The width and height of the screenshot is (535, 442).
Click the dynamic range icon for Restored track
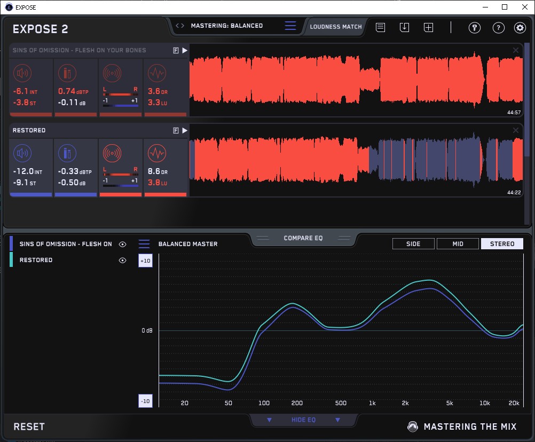[x=157, y=153]
